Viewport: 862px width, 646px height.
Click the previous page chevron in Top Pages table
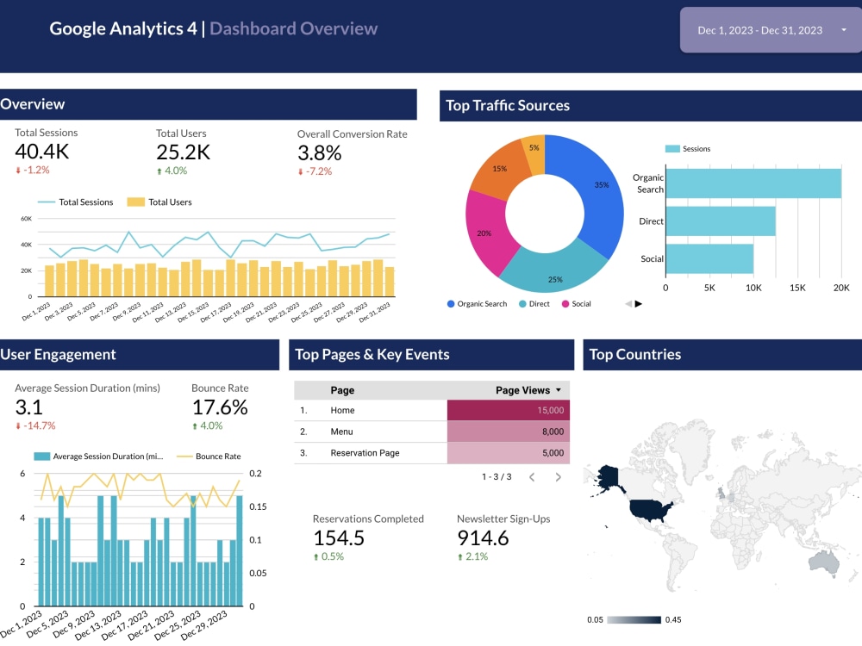pos(532,476)
